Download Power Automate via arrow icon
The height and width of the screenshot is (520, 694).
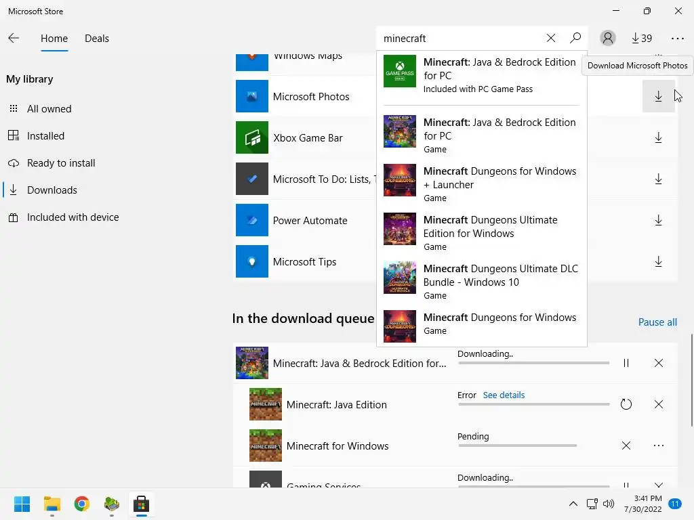tap(658, 220)
